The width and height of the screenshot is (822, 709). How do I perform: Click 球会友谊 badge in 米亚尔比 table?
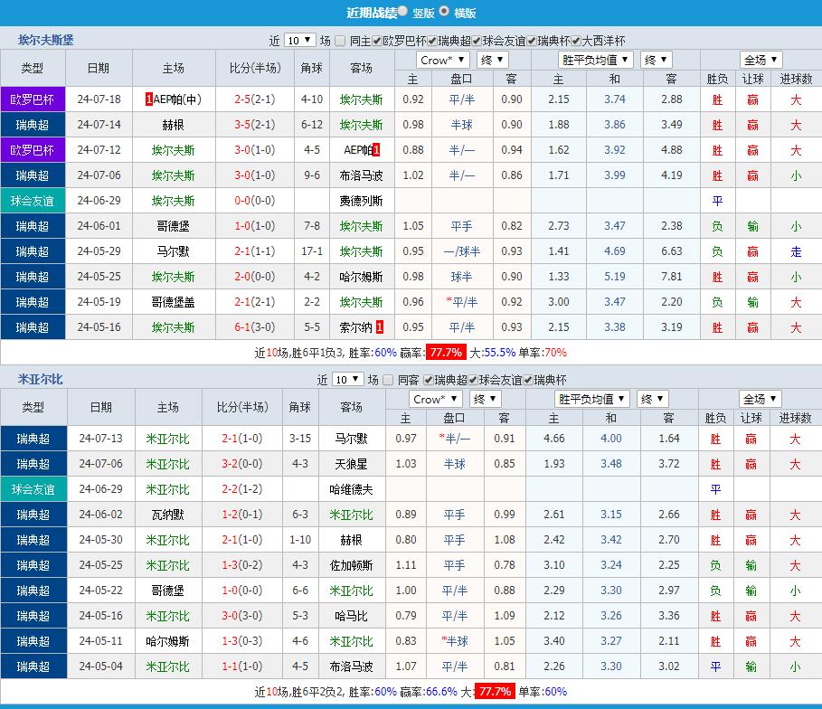point(33,489)
